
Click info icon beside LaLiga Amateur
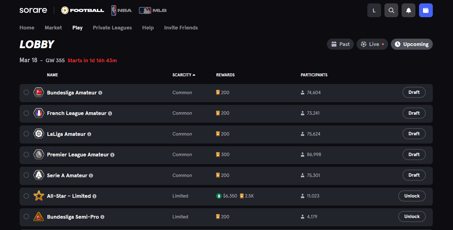pos(89,134)
